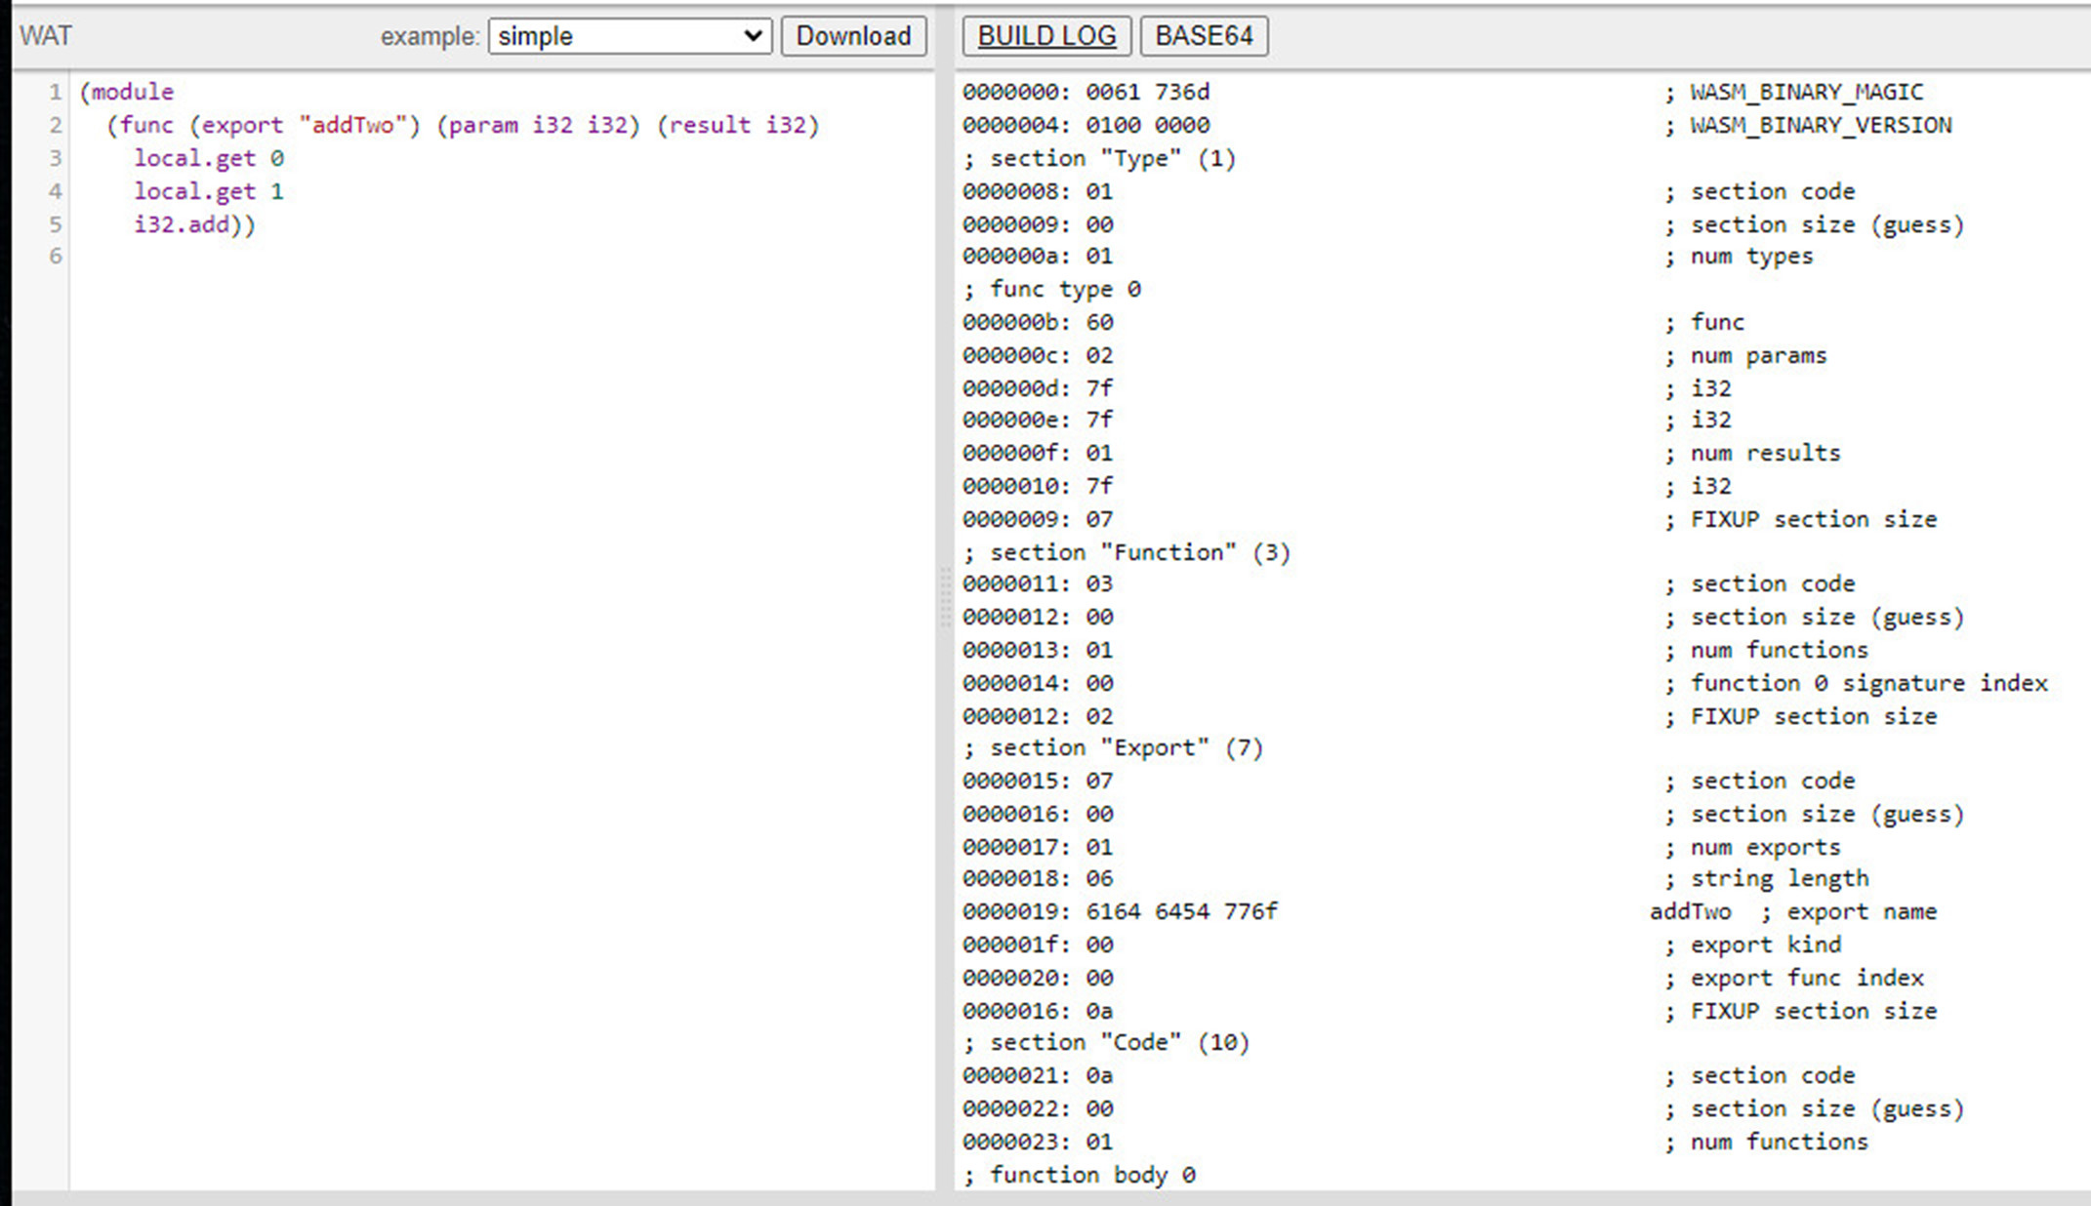
Task: Open the example dropdown showing simple
Action: point(630,36)
